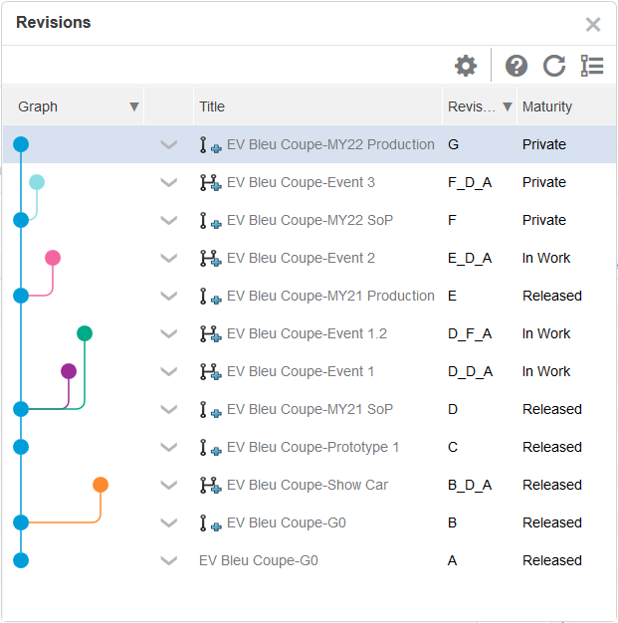The image size is (618, 623).
Task: Expand the Event 2 row chevron
Action: [169, 259]
